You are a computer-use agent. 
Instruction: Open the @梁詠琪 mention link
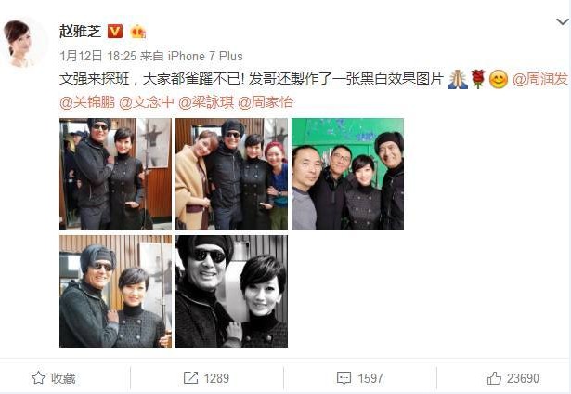[x=206, y=102]
